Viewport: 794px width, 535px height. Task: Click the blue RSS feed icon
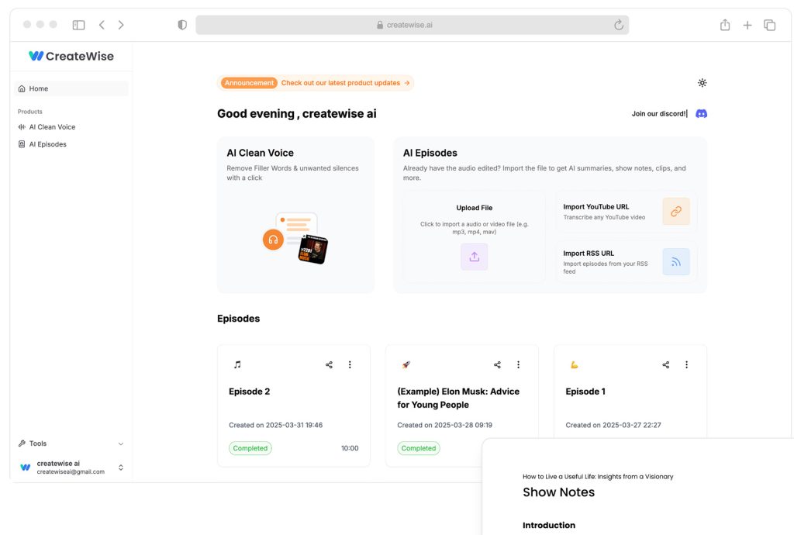[676, 261]
